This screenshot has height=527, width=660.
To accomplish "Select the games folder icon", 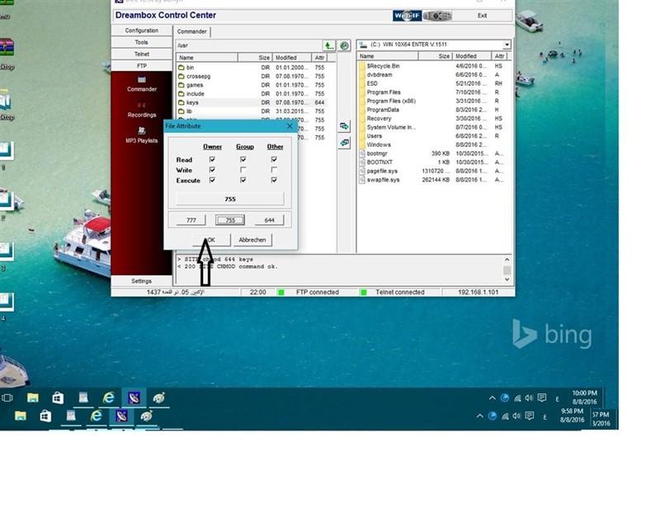I will click(x=181, y=85).
